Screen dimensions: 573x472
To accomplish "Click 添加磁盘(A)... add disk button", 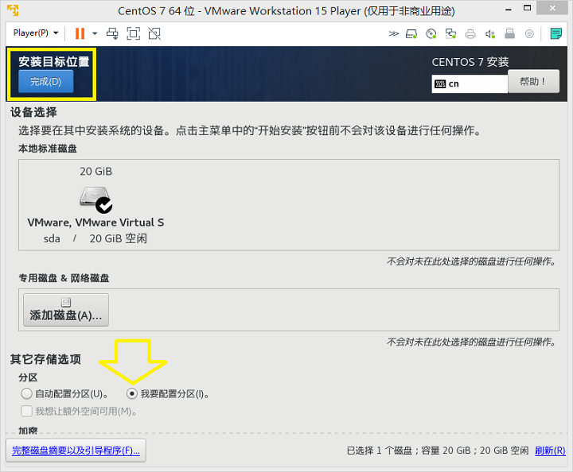I will tap(66, 310).
